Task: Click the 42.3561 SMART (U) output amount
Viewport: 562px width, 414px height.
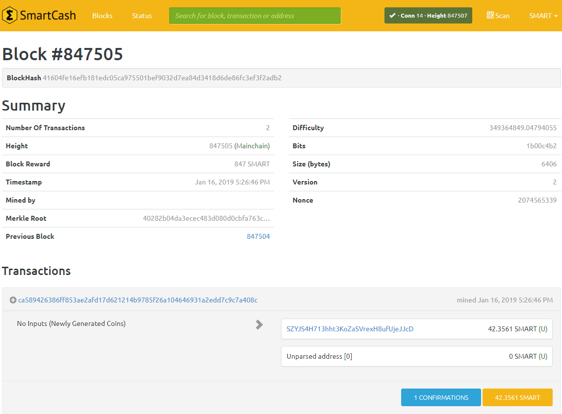Action: click(517, 329)
